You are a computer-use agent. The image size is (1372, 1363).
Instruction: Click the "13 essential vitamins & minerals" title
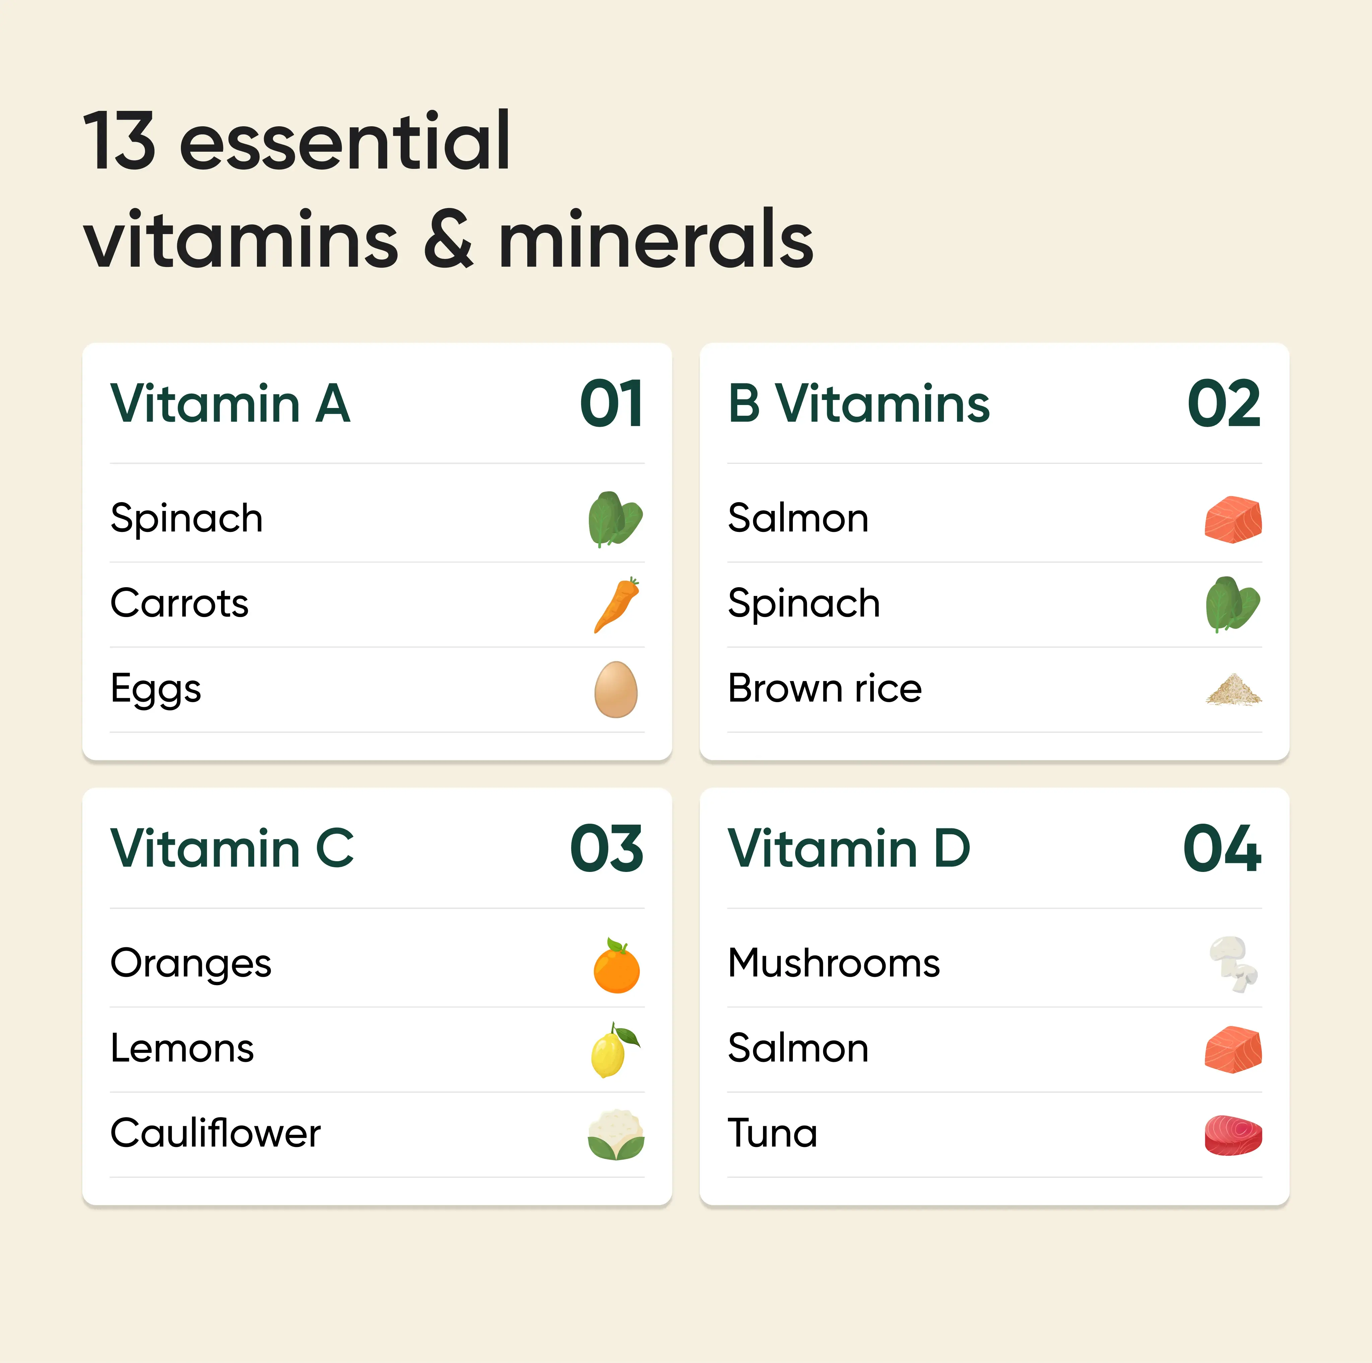coord(448,190)
